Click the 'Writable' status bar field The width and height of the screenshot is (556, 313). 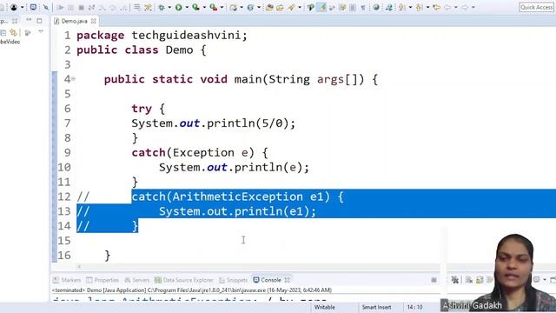tap(324, 307)
